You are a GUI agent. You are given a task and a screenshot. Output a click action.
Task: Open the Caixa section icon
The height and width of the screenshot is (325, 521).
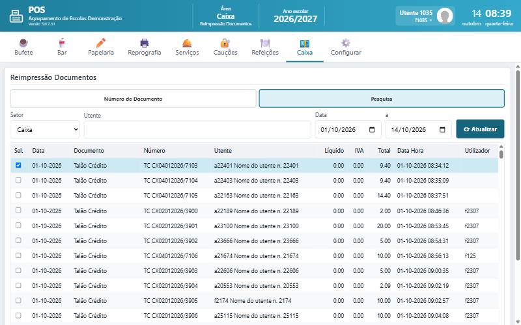click(305, 44)
